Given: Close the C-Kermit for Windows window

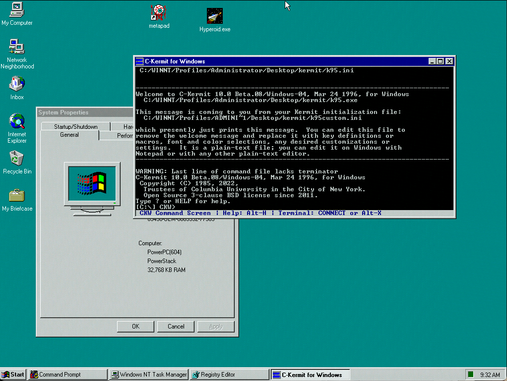Looking at the screenshot, I should (x=449, y=61).
